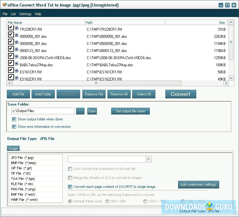Click the file list scroll-up arrow
The width and height of the screenshot is (239, 217).
[x=231, y=22]
